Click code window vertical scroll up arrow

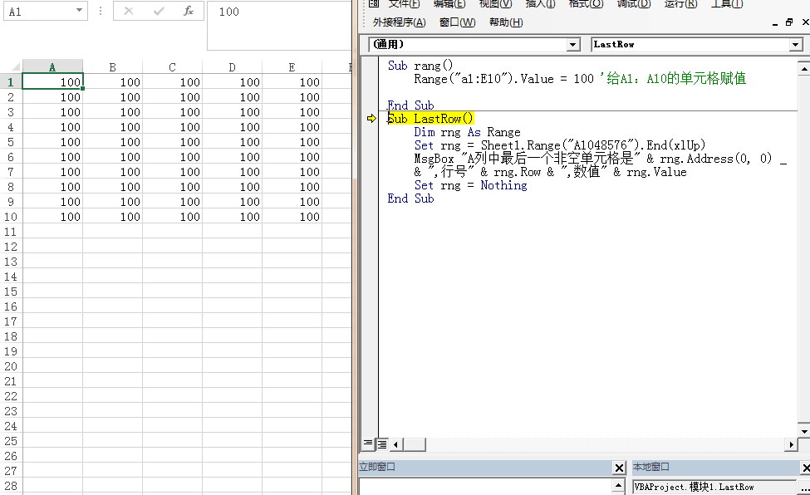click(x=804, y=68)
